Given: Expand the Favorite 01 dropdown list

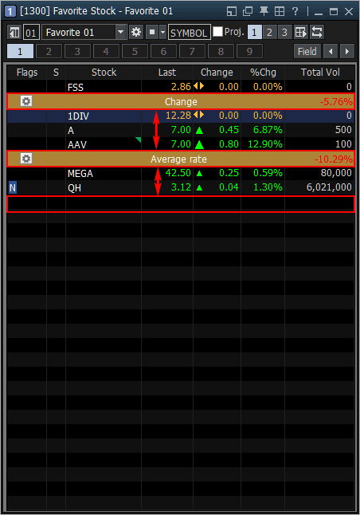Looking at the screenshot, I should coord(121,32).
